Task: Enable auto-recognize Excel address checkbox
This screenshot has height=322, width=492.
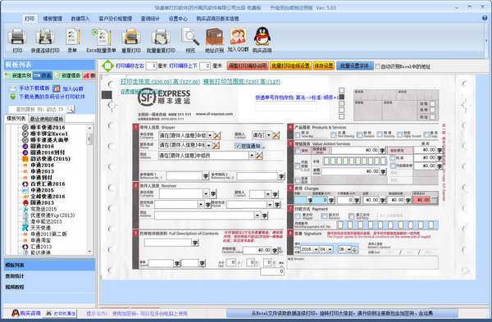Action: point(378,66)
